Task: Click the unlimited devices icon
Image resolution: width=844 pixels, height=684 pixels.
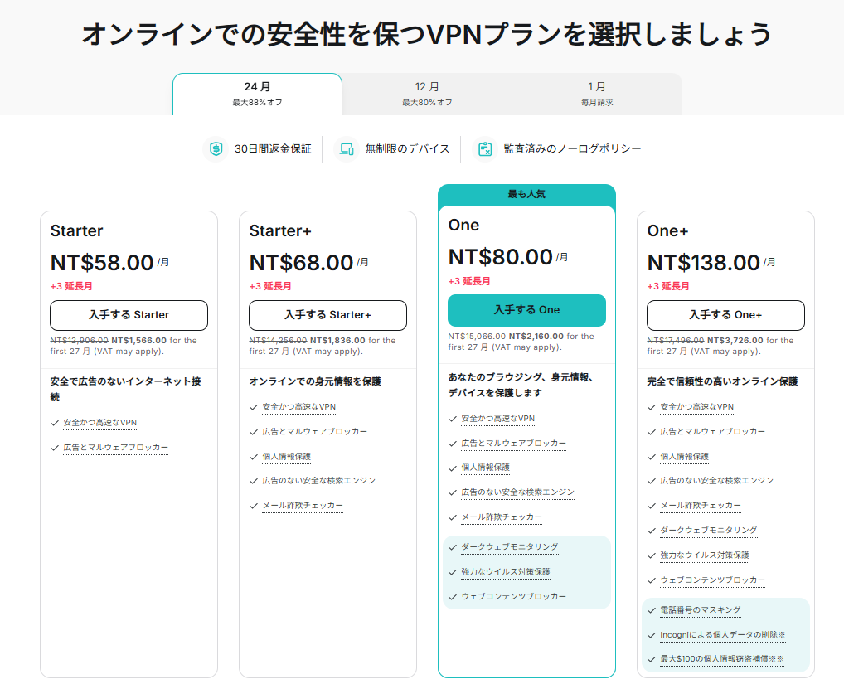Action: click(x=346, y=149)
